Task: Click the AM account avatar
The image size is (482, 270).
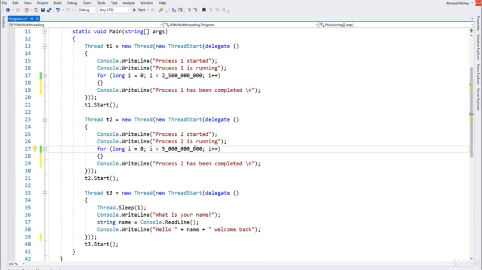Action: pos(478,3)
